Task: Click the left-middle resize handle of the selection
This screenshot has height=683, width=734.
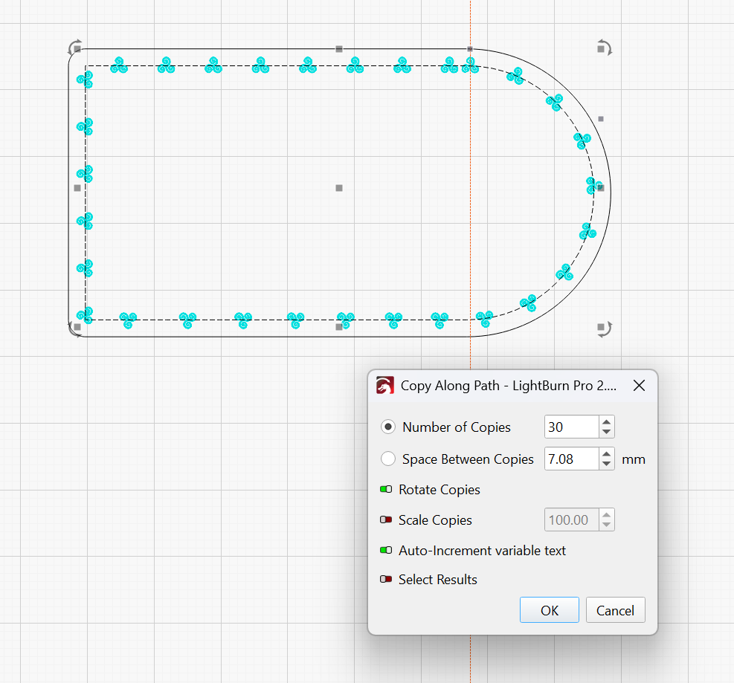Action: pyautogui.click(x=77, y=188)
